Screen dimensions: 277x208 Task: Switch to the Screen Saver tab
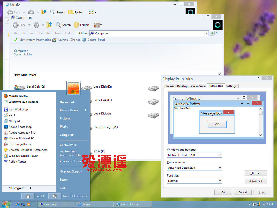tap(198, 86)
